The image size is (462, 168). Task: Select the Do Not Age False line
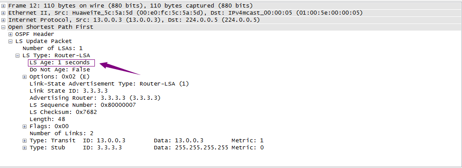click(x=60, y=70)
